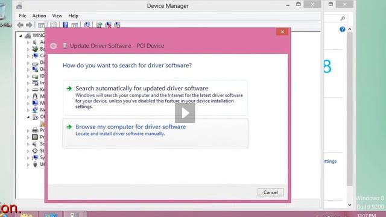The width and height of the screenshot is (386, 217).
Task: Select the Network adapters category icon
Action: [35, 110]
